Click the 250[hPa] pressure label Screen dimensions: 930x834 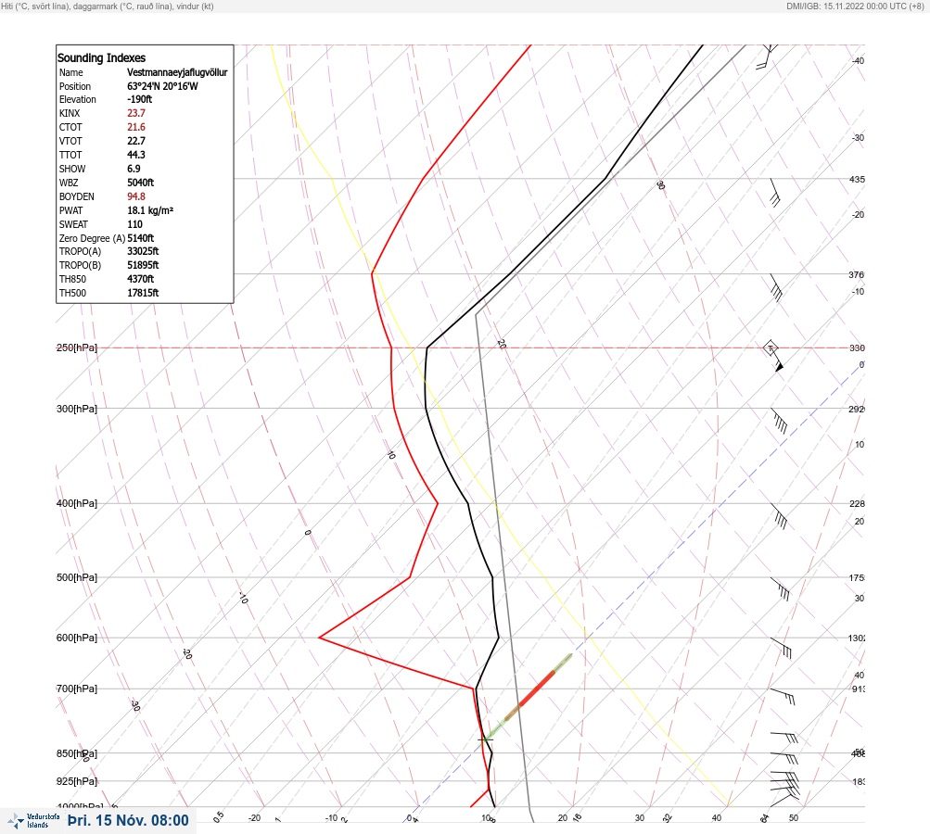click(77, 347)
